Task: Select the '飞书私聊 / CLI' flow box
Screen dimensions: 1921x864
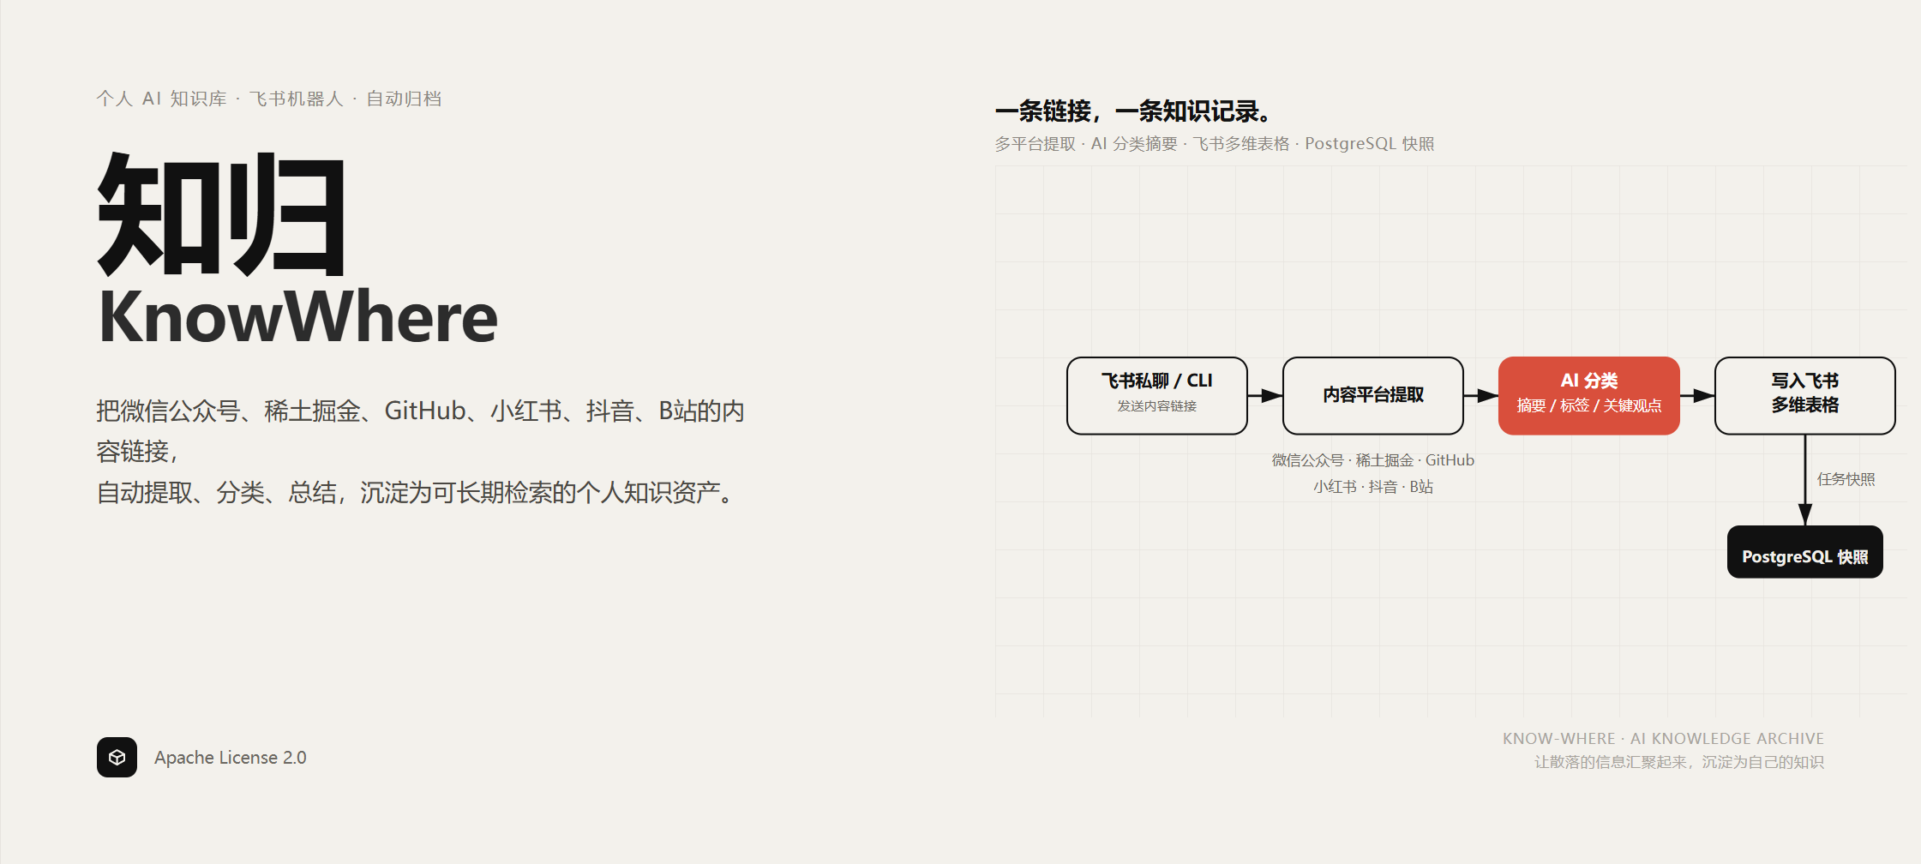Action: (1156, 396)
